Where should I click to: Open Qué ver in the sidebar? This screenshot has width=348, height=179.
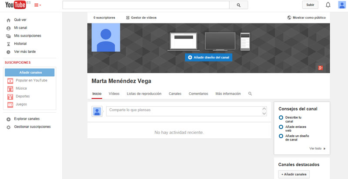click(20, 20)
